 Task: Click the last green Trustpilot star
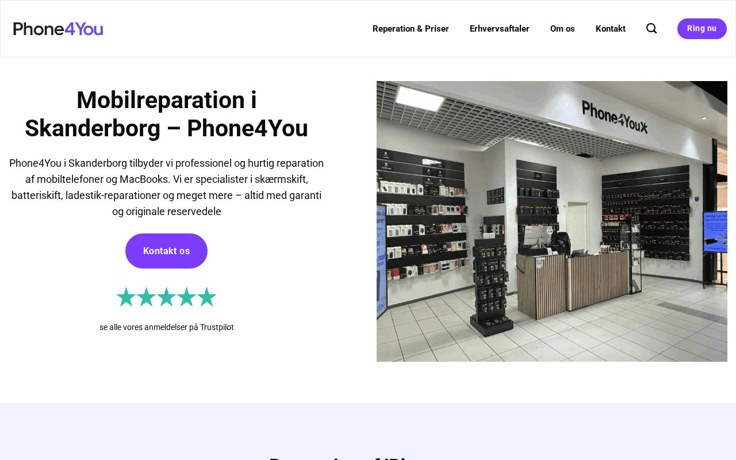coord(206,297)
